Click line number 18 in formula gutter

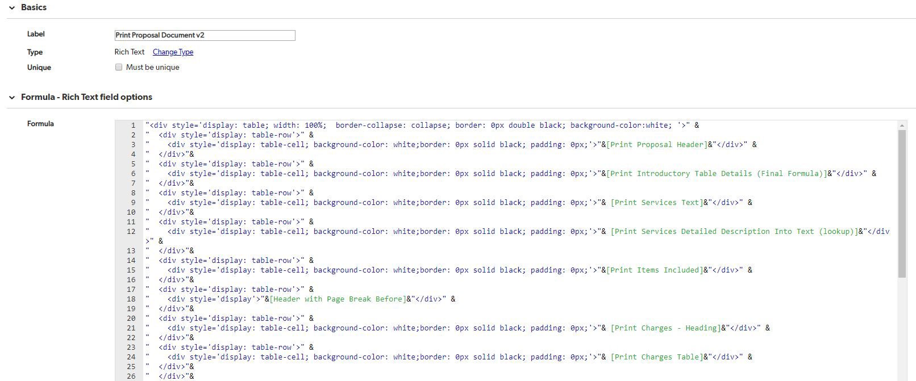[131, 299]
